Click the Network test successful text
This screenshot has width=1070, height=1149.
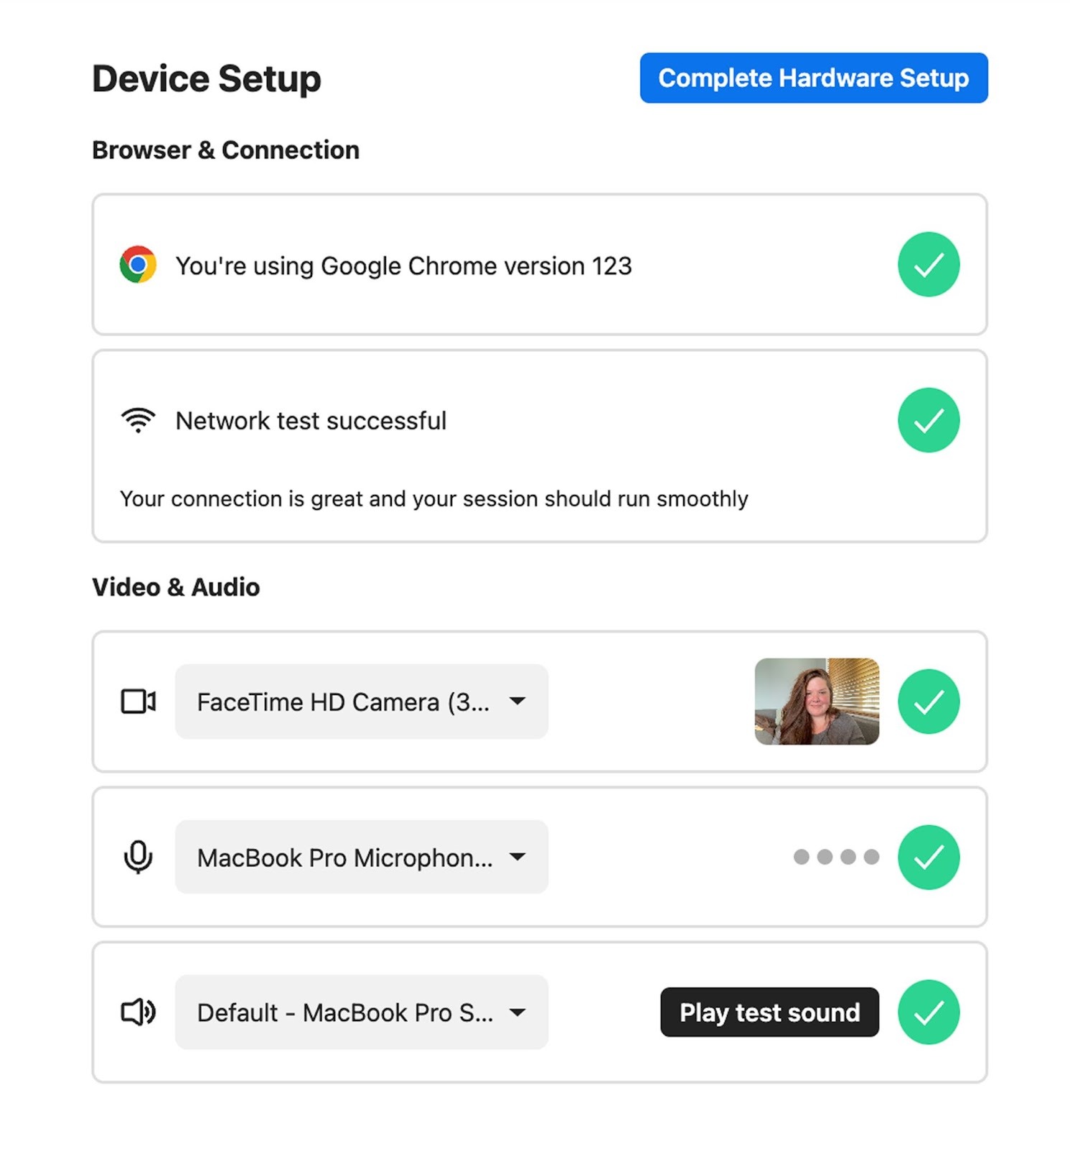(x=311, y=421)
